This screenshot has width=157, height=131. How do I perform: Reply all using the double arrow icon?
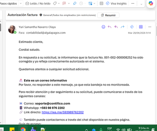click(116, 27)
